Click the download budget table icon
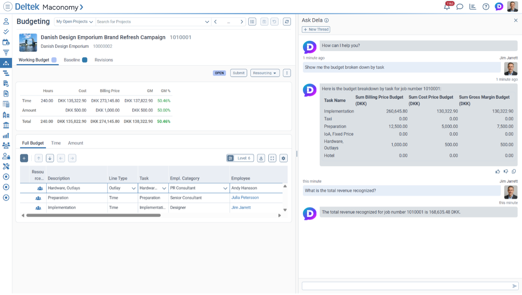 click(261, 158)
